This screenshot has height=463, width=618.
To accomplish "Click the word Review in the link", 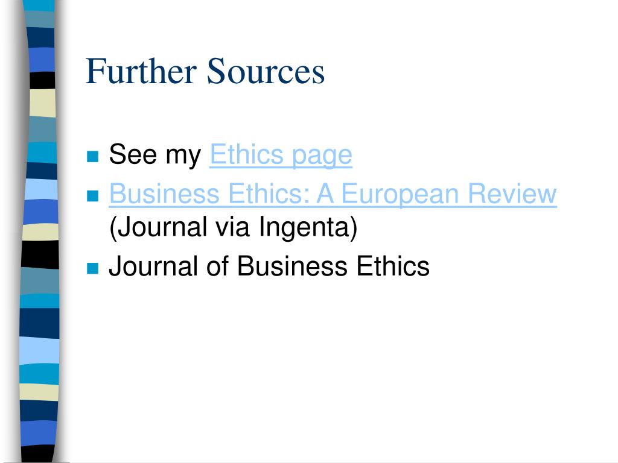I will (x=512, y=194).
